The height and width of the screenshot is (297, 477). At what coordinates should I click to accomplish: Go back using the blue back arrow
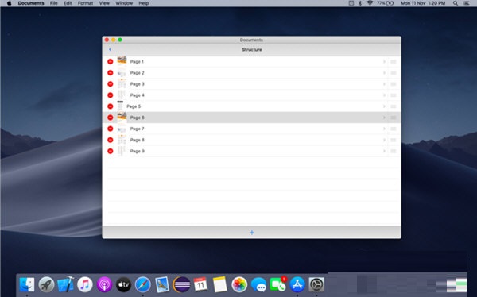(x=111, y=49)
